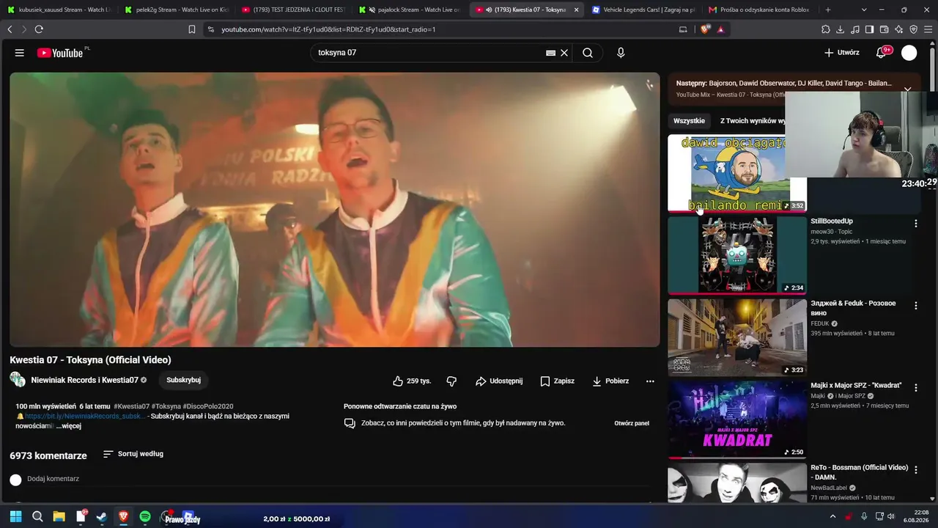Open the browser downloads icon
The image size is (938, 528).
click(841, 29)
